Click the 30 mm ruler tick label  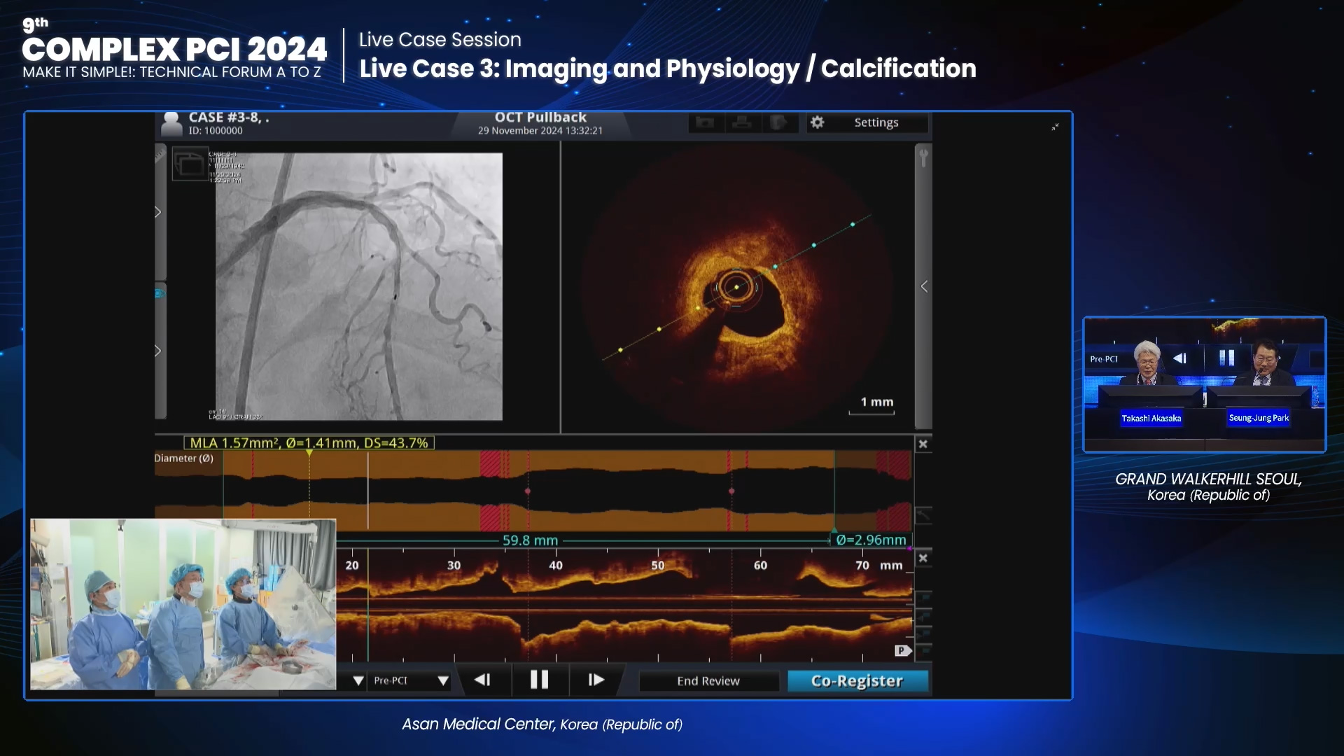(454, 565)
